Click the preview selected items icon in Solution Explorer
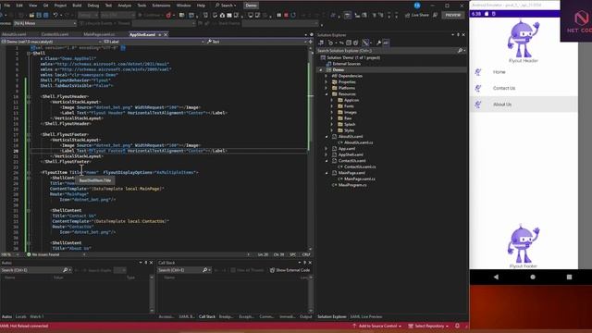This screenshot has width=592, height=333. point(386,43)
